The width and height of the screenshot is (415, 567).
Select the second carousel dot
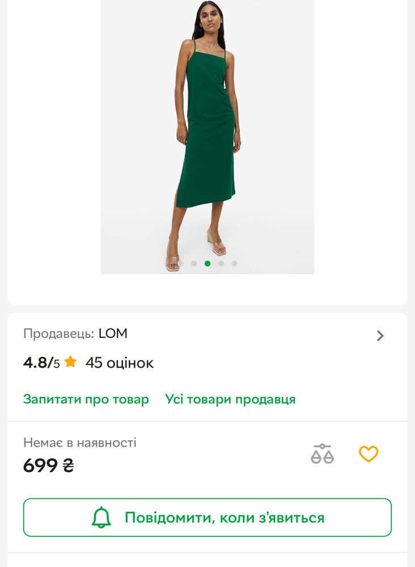coord(194,264)
